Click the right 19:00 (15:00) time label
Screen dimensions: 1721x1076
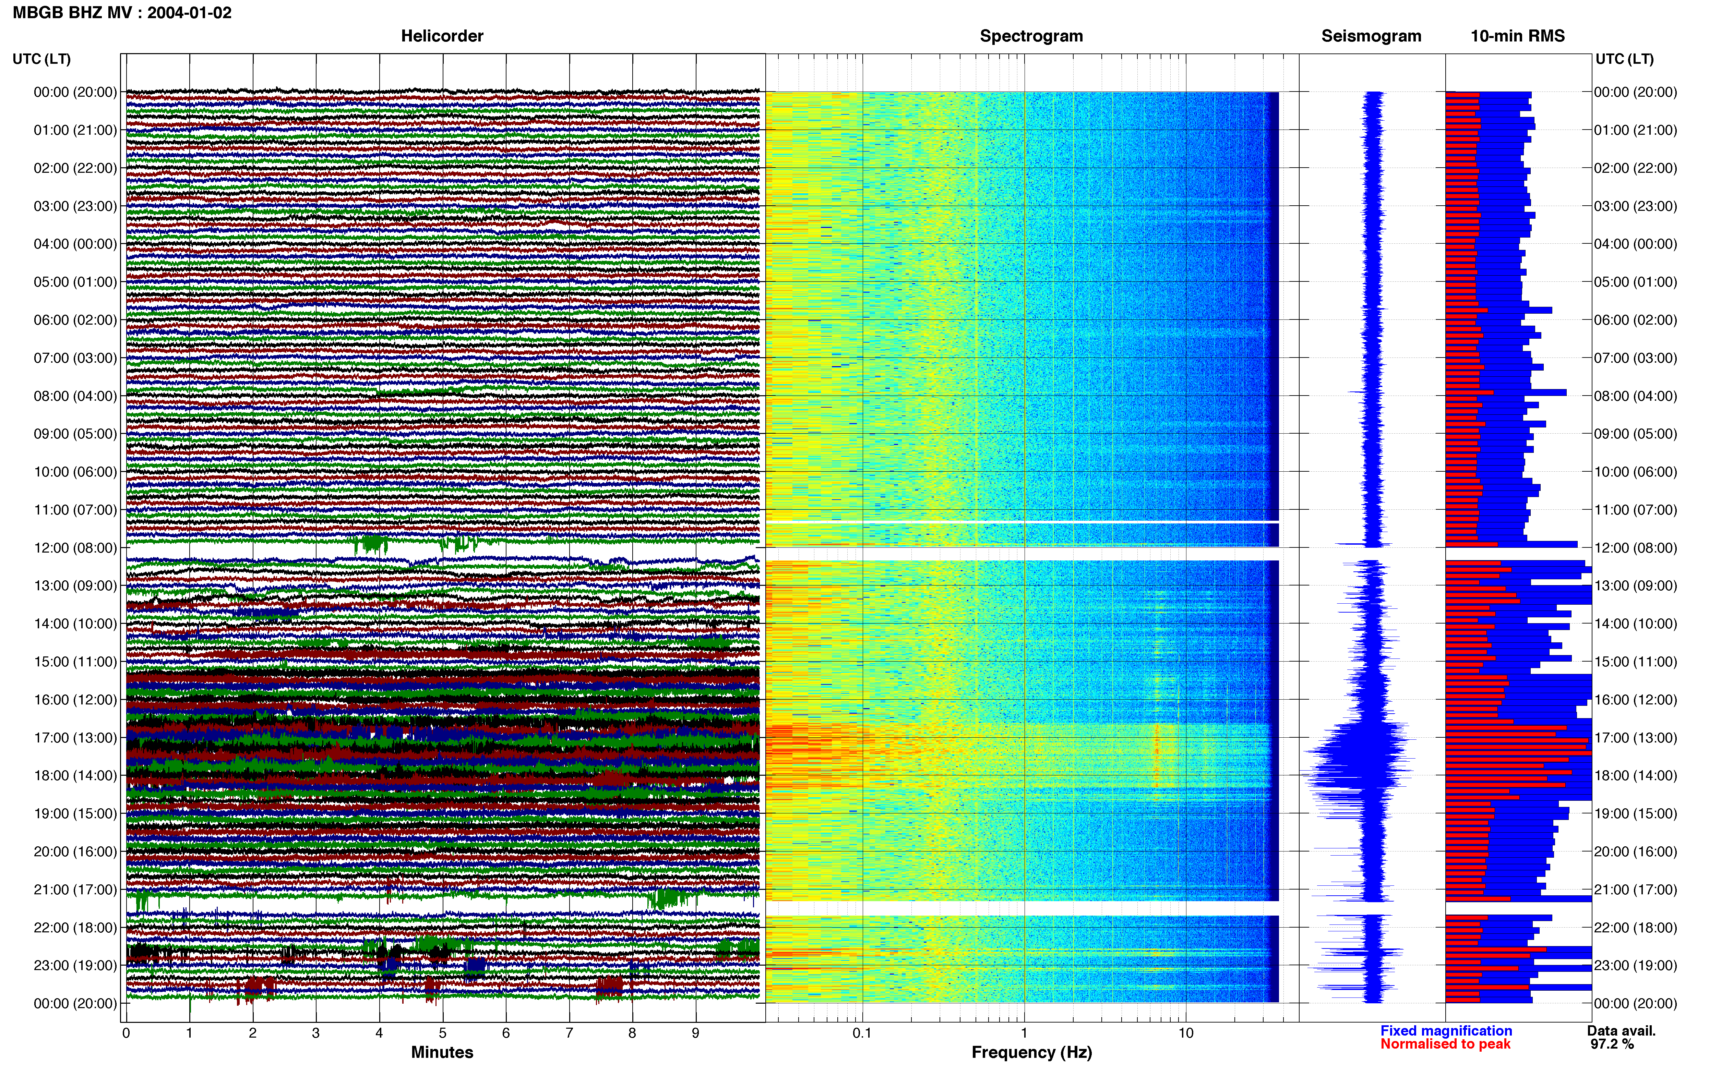click(1636, 813)
